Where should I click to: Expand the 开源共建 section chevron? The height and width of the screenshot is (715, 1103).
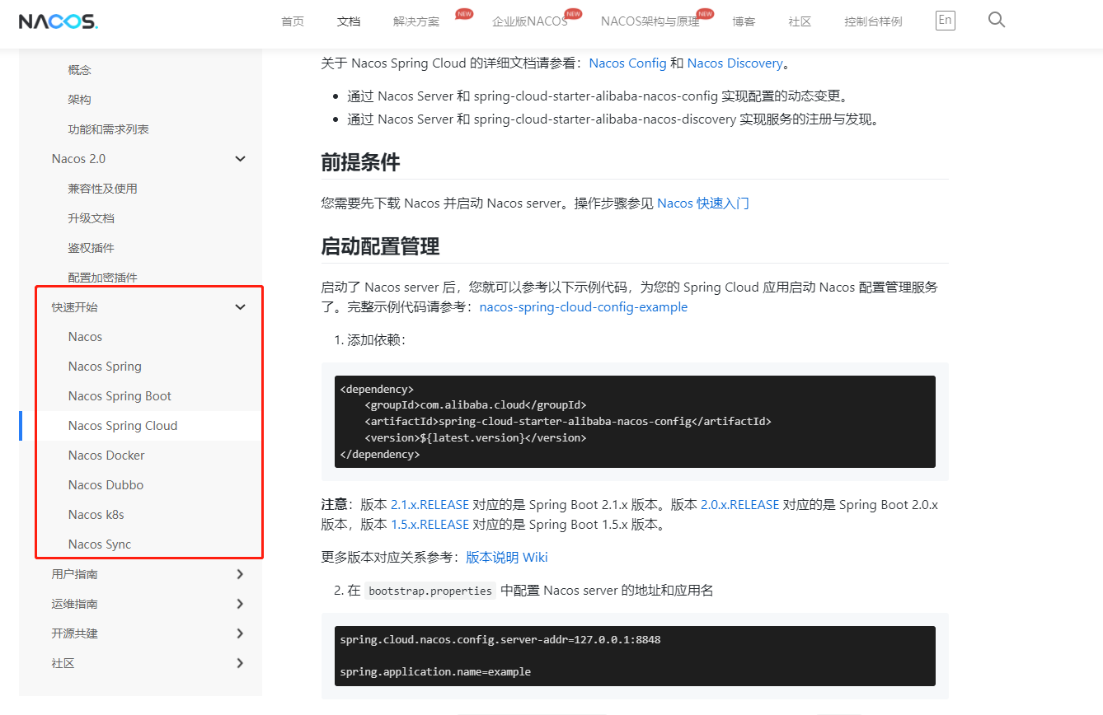click(241, 633)
